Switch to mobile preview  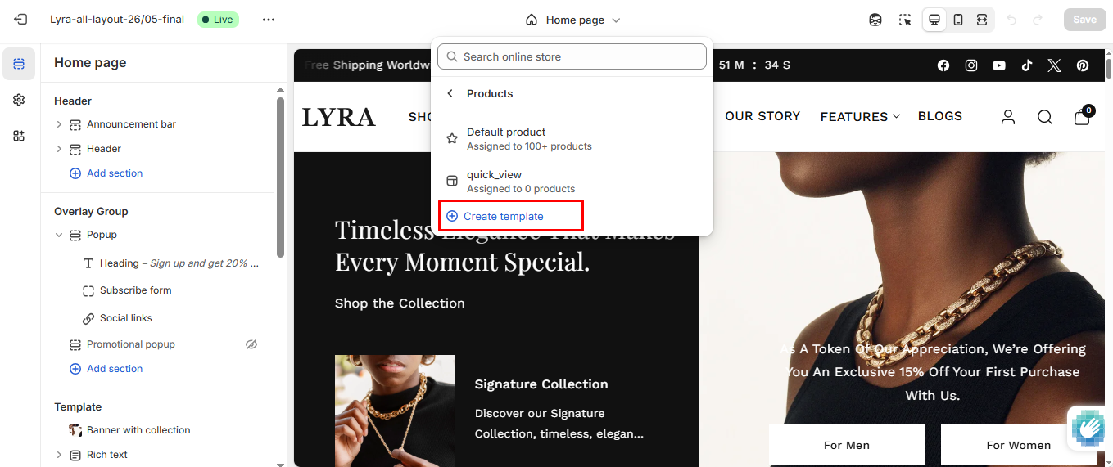[x=958, y=20]
